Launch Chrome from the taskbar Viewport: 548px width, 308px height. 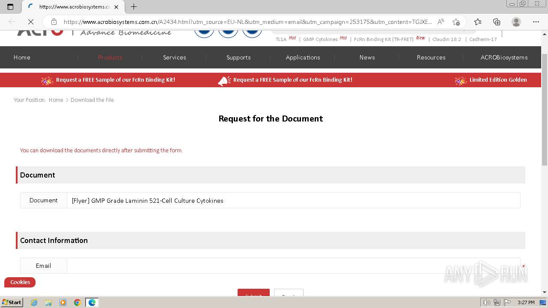[77, 302]
